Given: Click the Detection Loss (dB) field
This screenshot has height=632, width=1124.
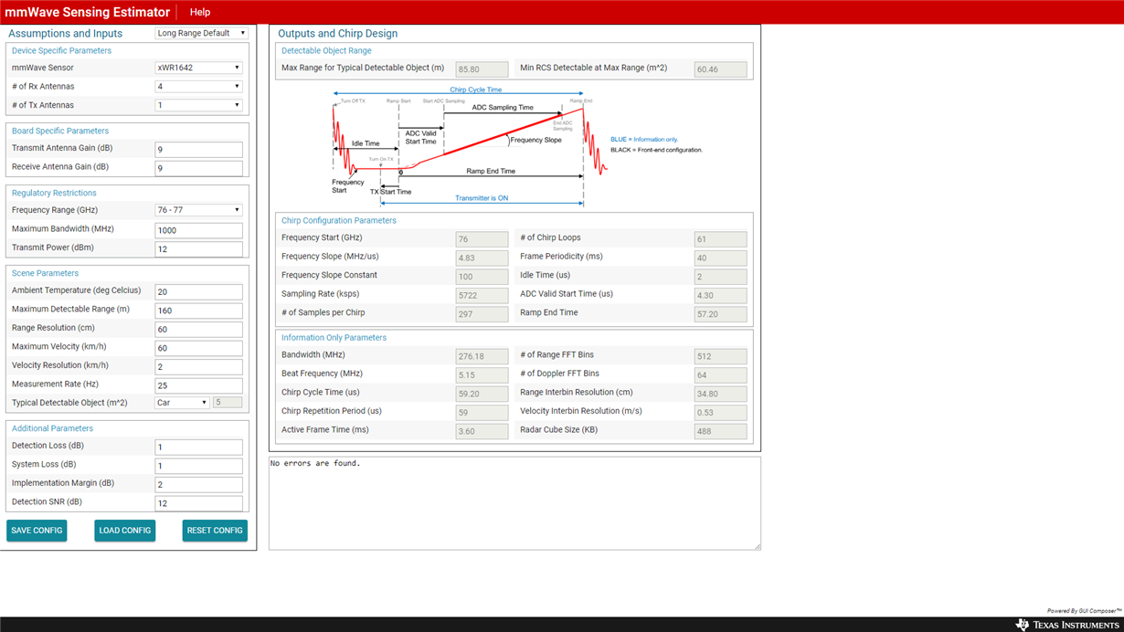Looking at the screenshot, I should click(x=198, y=447).
